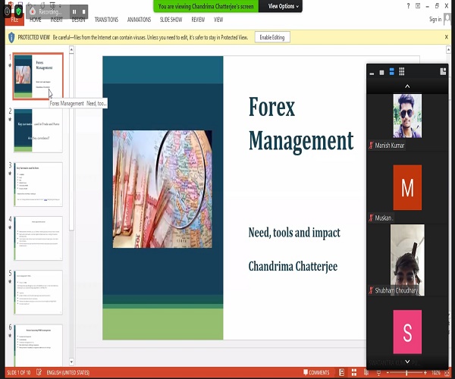Open Ribbon Display Options

tap(418, 6)
